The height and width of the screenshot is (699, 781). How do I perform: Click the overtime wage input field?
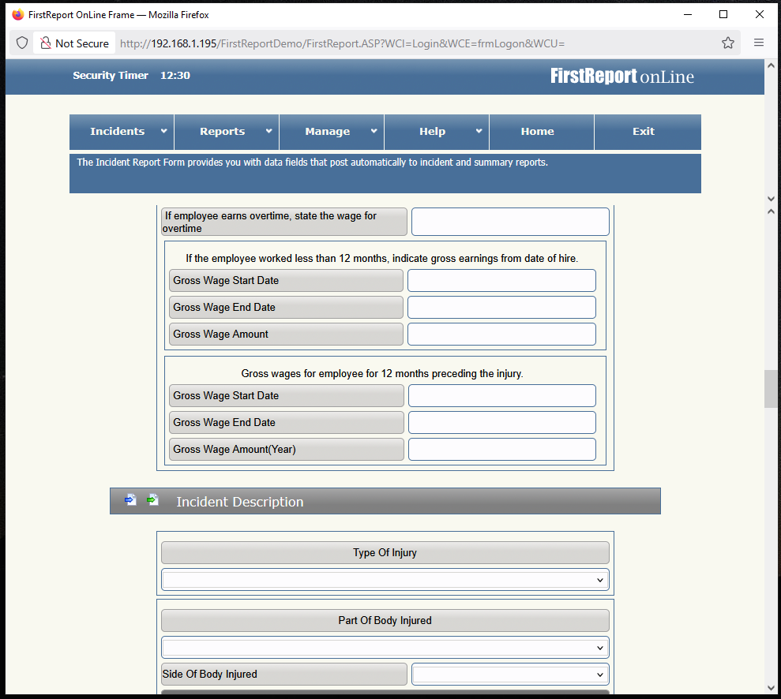pos(510,222)
